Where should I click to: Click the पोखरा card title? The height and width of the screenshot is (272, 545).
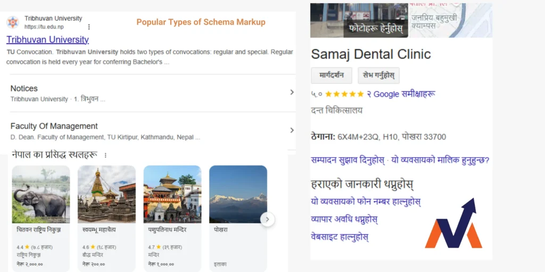click(x=220, y=229)
